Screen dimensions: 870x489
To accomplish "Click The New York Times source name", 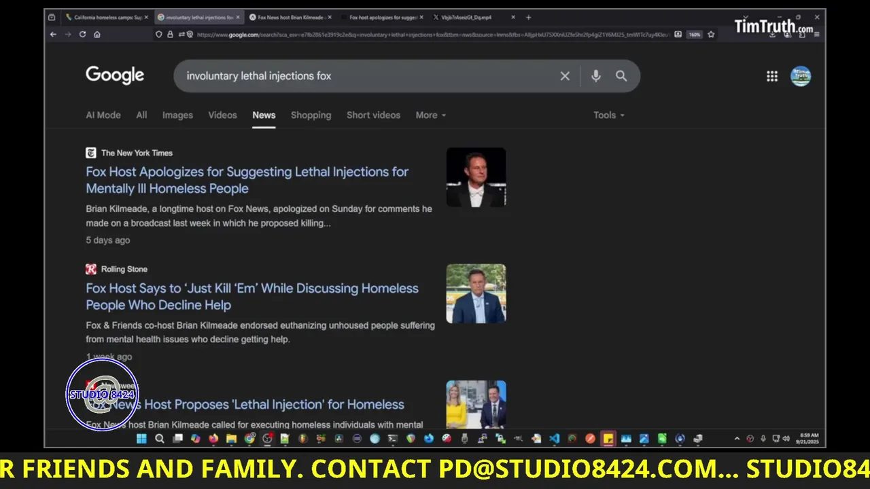I will 137,153.
